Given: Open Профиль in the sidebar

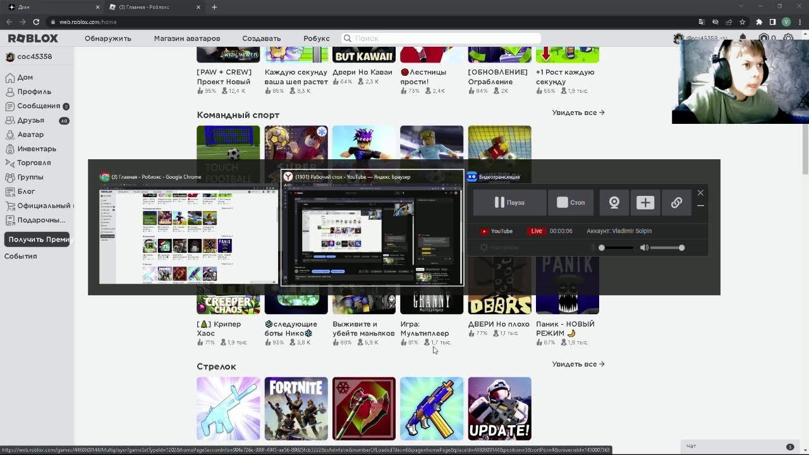Looking at the screenshot, I should point(28,92).
